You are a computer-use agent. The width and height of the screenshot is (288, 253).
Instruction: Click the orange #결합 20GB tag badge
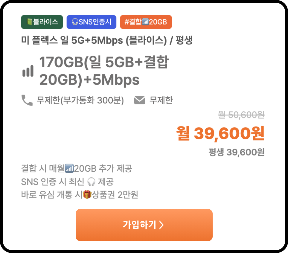pos(146,22)
